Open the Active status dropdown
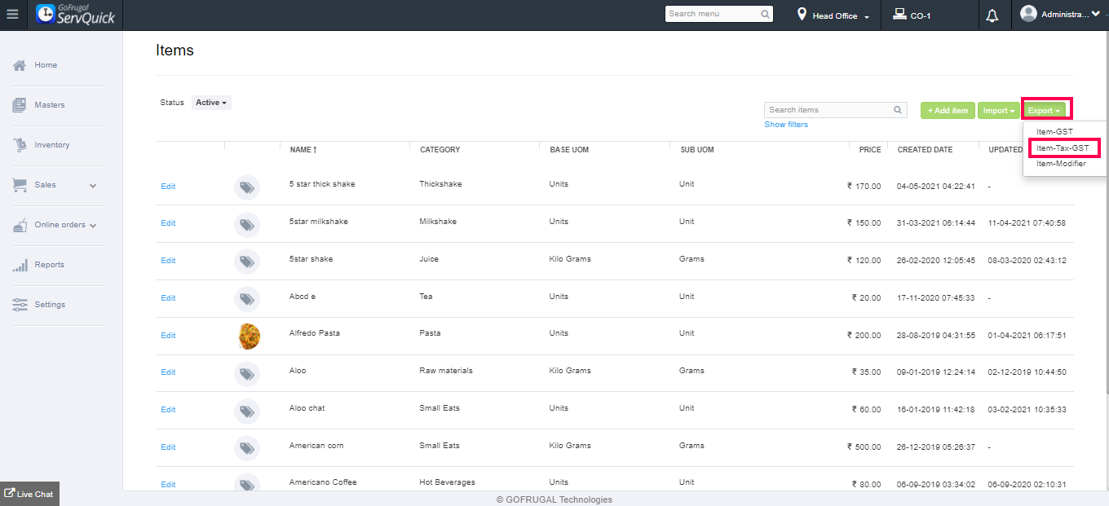Screen dimensions: 1109x506 (211, 103)
